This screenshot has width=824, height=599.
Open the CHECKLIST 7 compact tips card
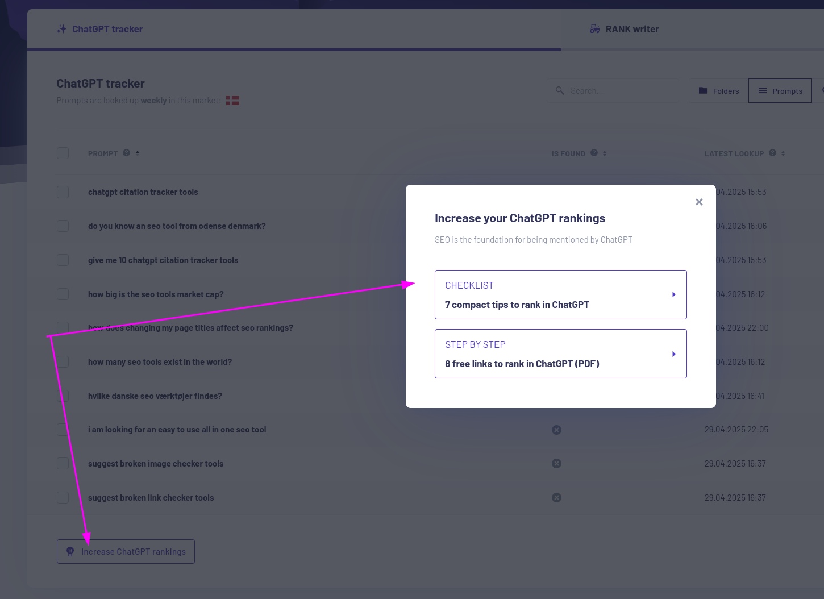(x=560, y=294)
